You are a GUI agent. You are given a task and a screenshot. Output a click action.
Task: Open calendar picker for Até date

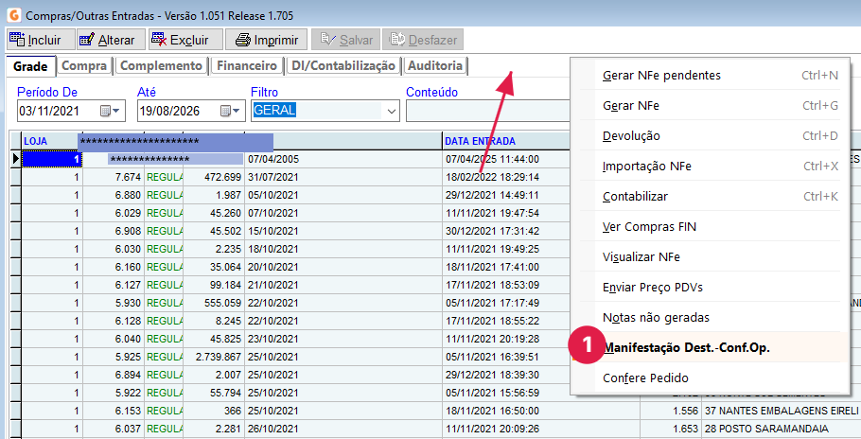click(x=230, y=111)
